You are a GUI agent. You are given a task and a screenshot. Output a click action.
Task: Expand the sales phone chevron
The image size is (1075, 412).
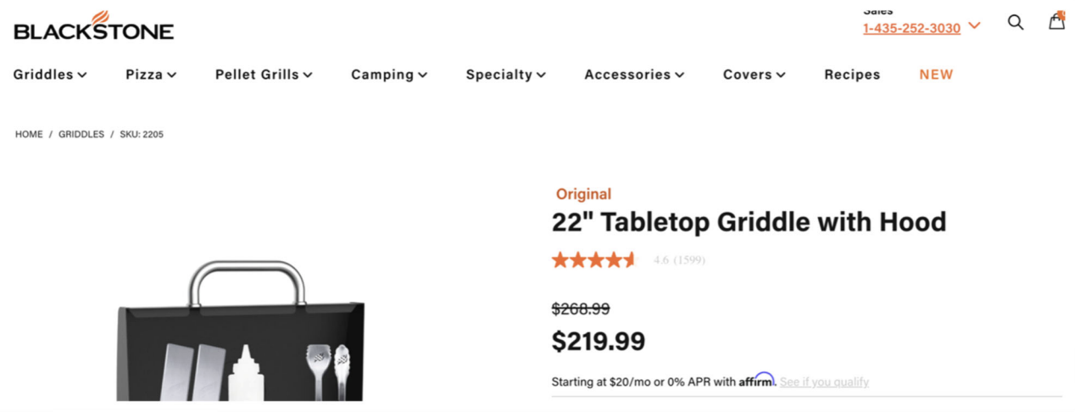(x=974, y=25)
